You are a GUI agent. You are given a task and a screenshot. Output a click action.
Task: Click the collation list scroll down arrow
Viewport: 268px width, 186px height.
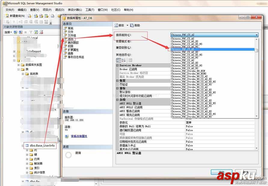pyautogui.click(x=257, y=116)
